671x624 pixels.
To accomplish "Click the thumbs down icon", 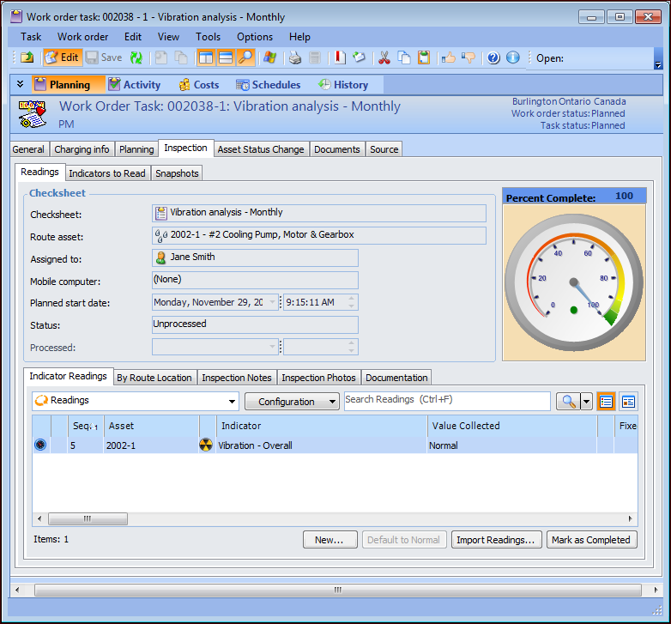I will [x=468, y=58].
